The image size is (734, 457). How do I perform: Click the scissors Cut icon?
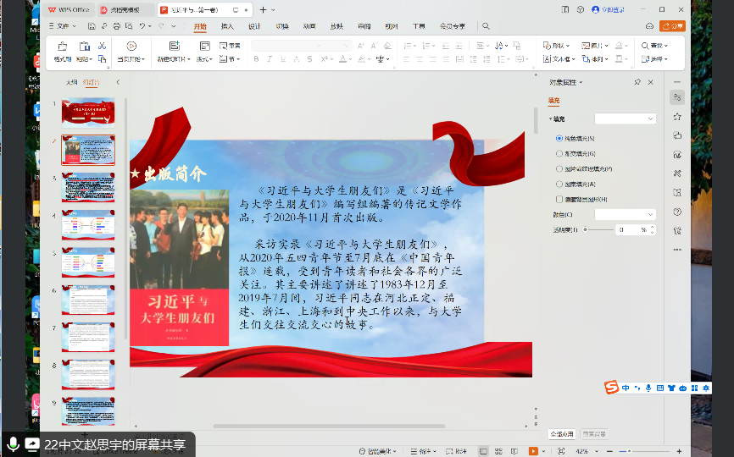(x=102, y=46)
